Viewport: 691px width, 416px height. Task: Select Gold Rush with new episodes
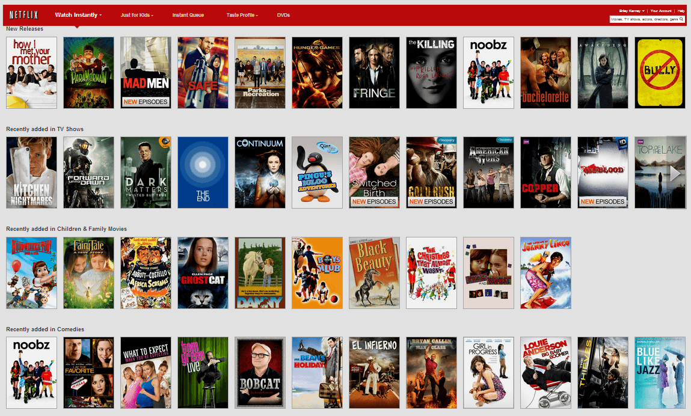point(431,173)
